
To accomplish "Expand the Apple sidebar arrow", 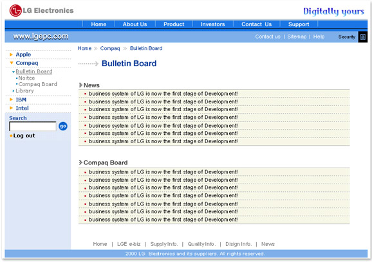I will tap(11, 55).
